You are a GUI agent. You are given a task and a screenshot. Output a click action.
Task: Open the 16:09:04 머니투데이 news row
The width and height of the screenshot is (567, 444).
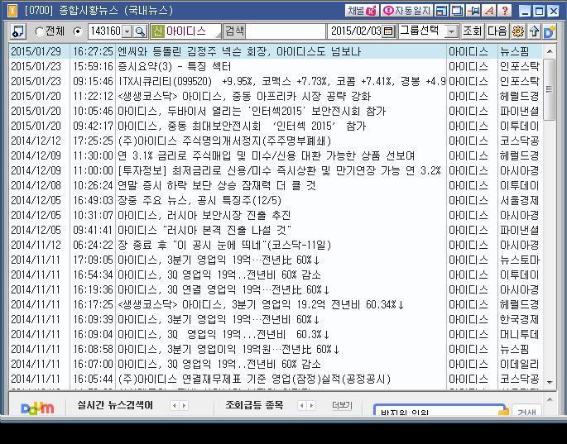point(276,335)
